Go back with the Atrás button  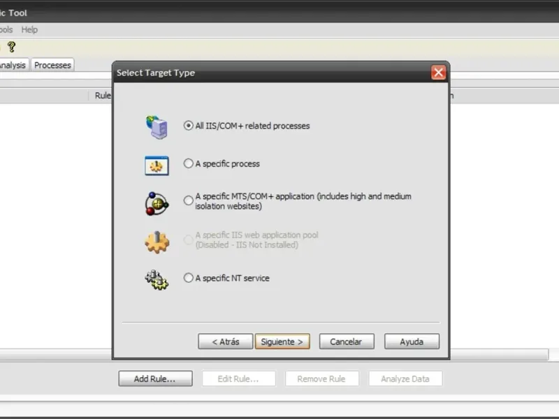(x=225, y=341)
